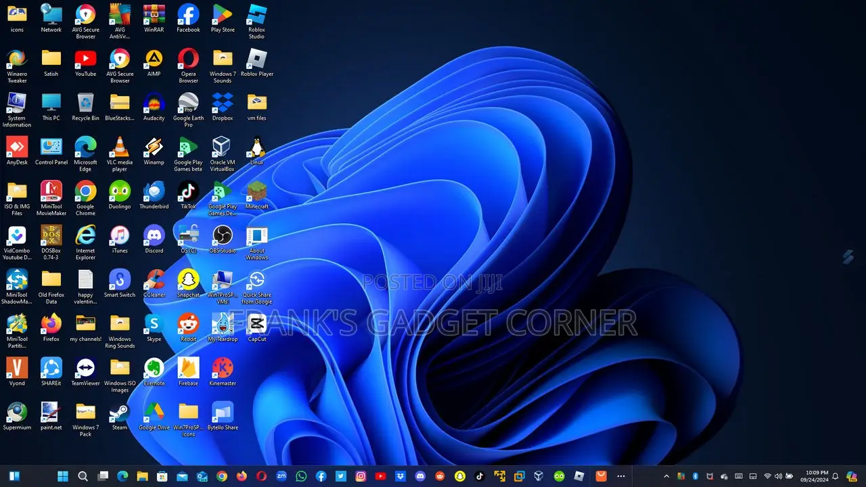The image size is (866, 487).
Task: Select the Winamp desktop icon
Action: [154, 151]
